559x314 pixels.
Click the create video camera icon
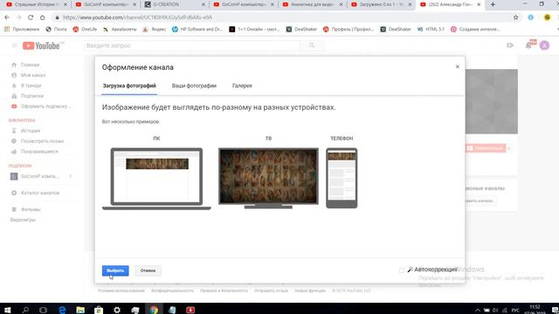[x=510, y=45]
